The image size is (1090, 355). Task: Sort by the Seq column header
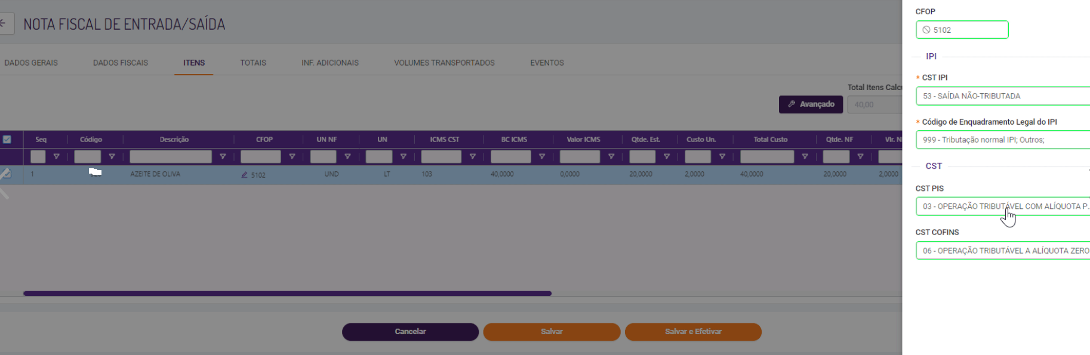41,140
